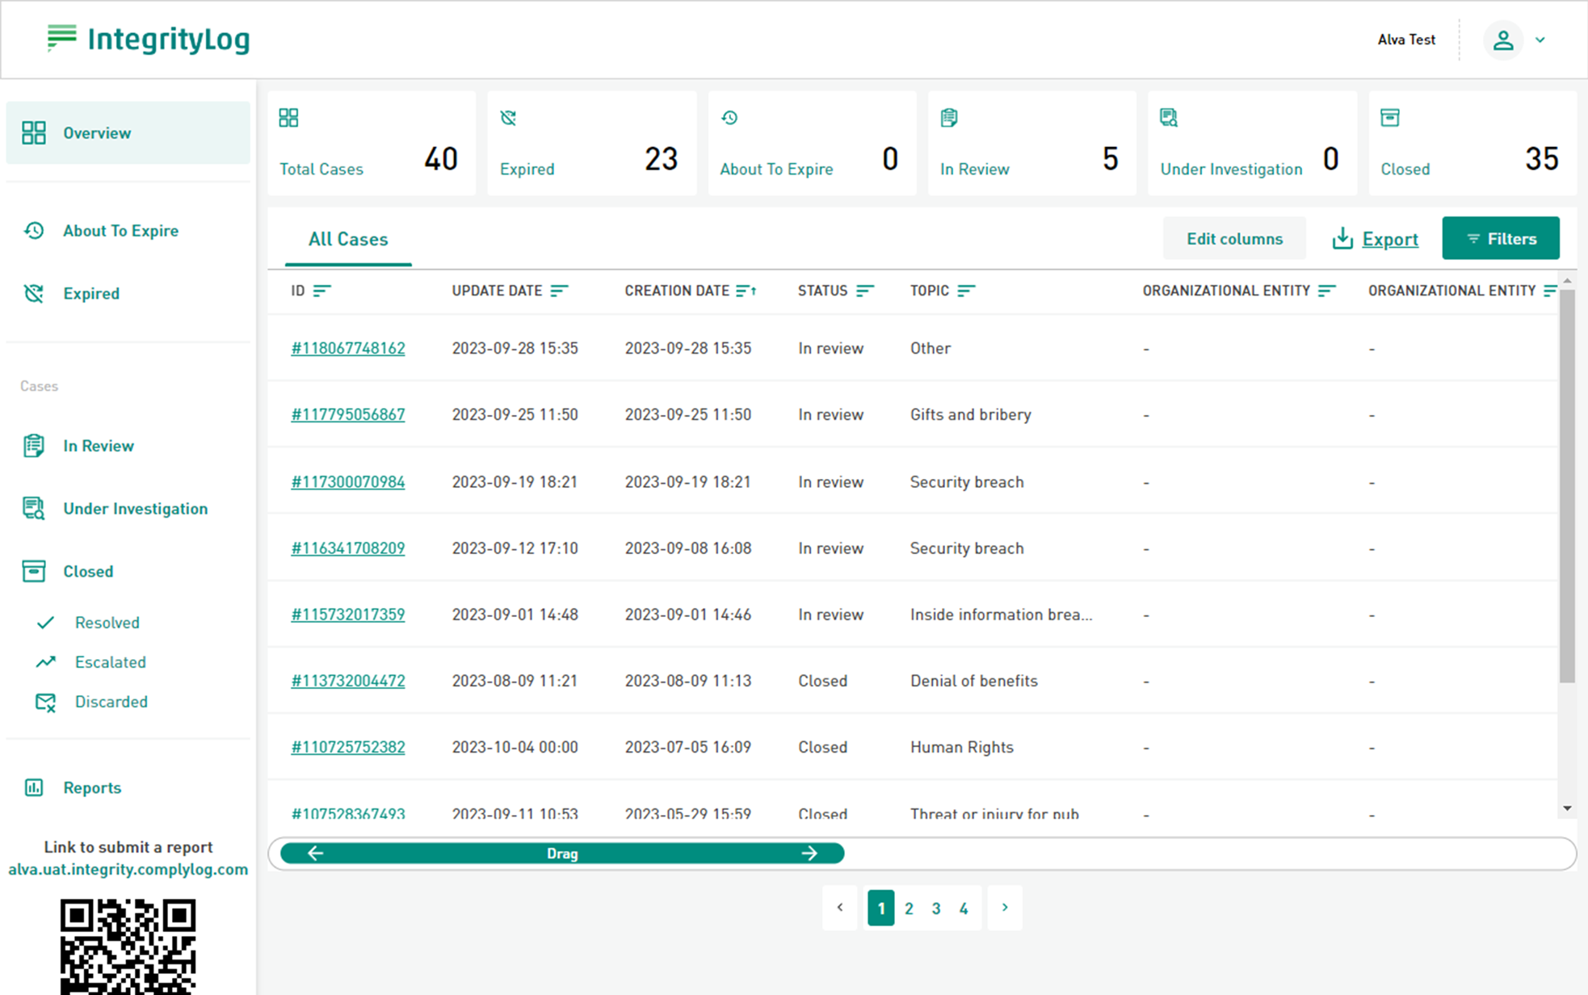The image size is (1588, 995).
Task: Toggle sort on the ID column
Action: 322,291
